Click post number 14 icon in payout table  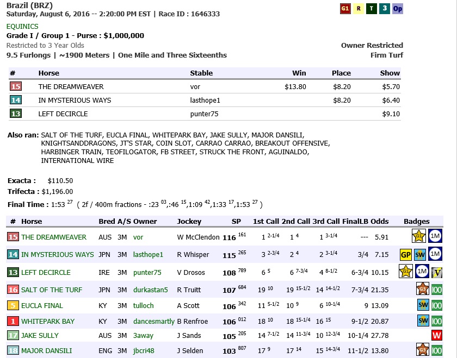[x=16, y=100]
